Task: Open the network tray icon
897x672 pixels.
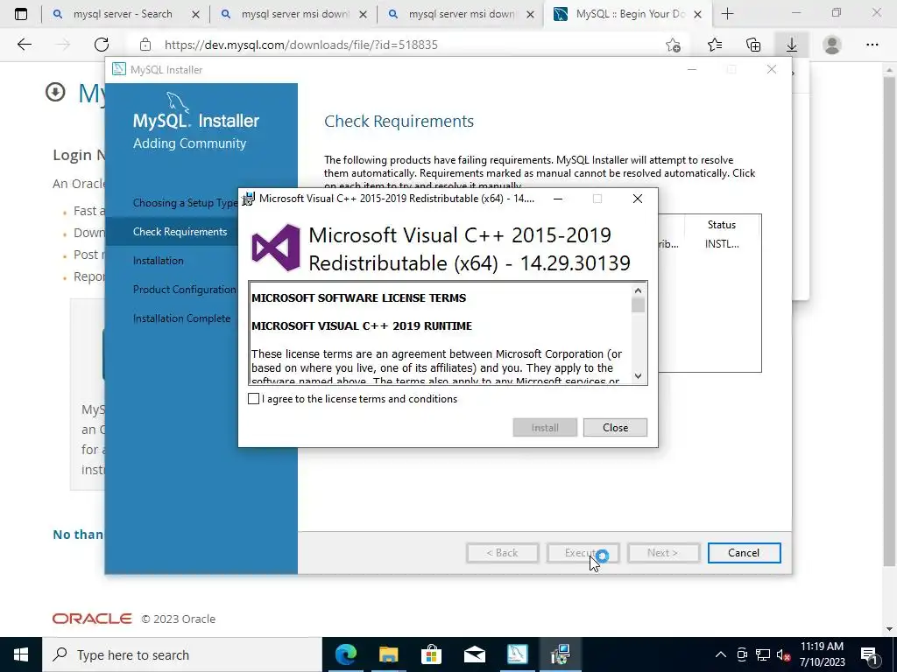Action: pyautogui.click(x=763, y=654)
